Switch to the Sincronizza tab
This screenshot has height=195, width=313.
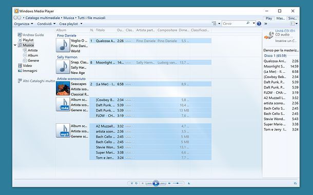pyautogui.click(x=292, y=18)
